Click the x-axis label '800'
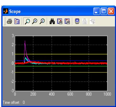The width and height of the screenshot is (116, 107). (89, 94)
